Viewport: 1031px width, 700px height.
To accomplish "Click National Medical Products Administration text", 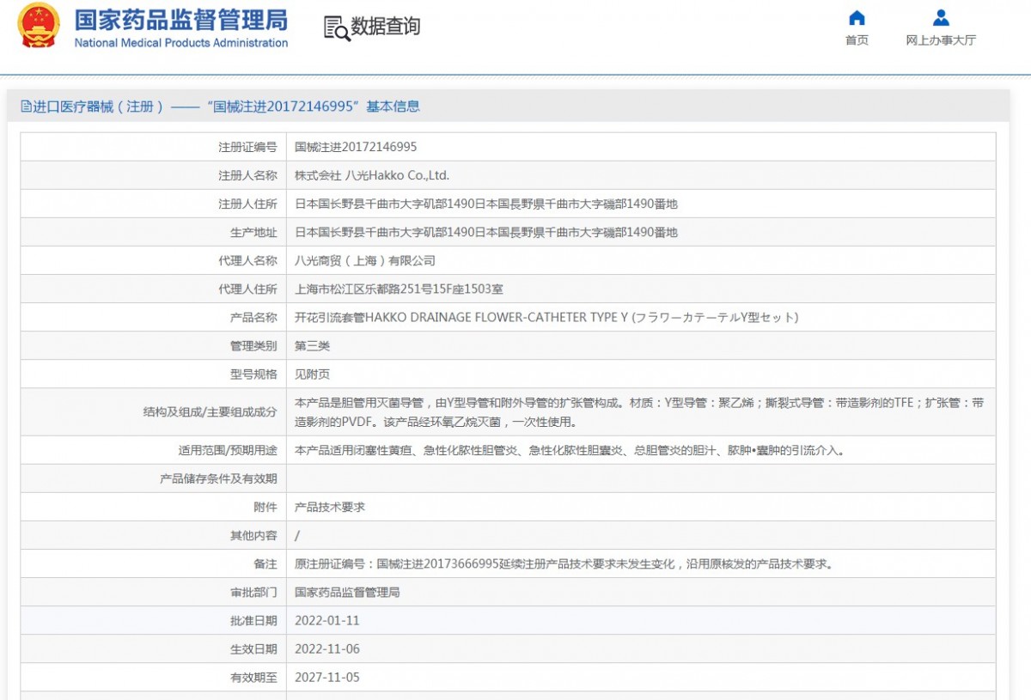I will coord(181,43).
